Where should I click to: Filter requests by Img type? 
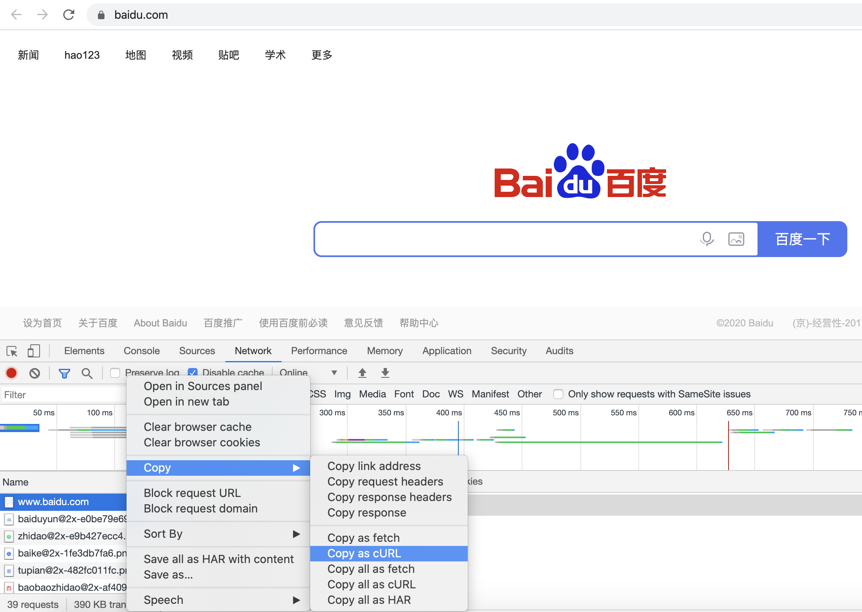[342, 394]
